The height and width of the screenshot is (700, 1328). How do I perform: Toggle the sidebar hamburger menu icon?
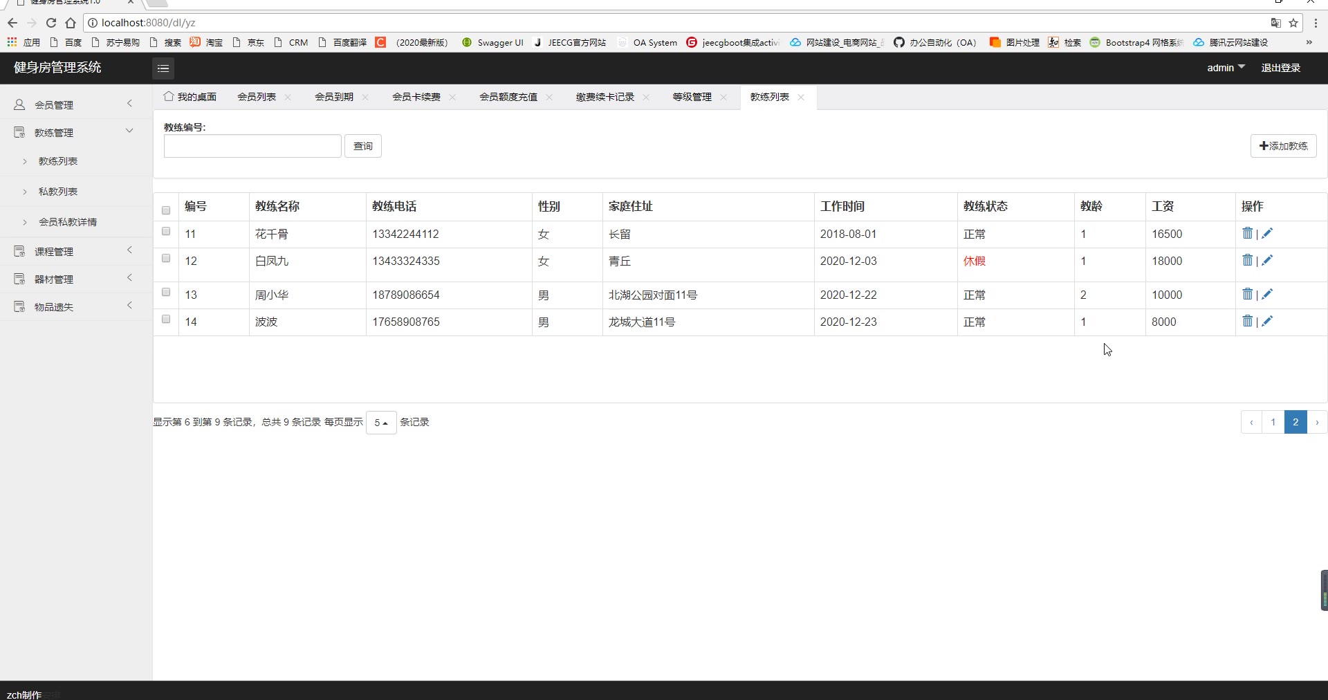click(163, 68)
